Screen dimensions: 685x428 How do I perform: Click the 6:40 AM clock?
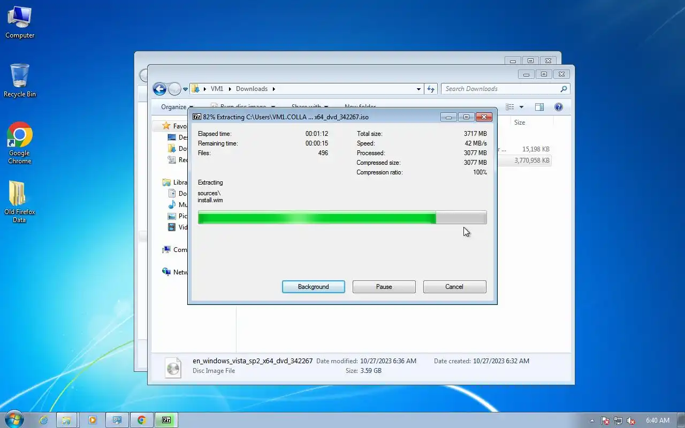657,421
